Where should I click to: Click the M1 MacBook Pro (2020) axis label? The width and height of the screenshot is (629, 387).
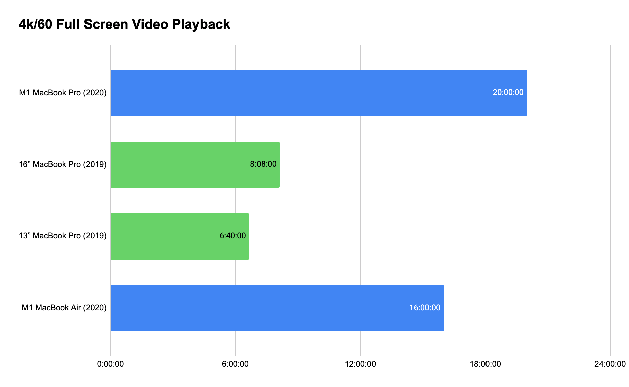click(63, 93)
